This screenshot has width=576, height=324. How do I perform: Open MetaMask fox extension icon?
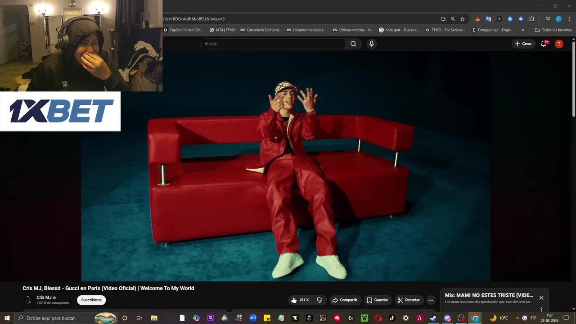pyautogui.click(x=477, y=19)
